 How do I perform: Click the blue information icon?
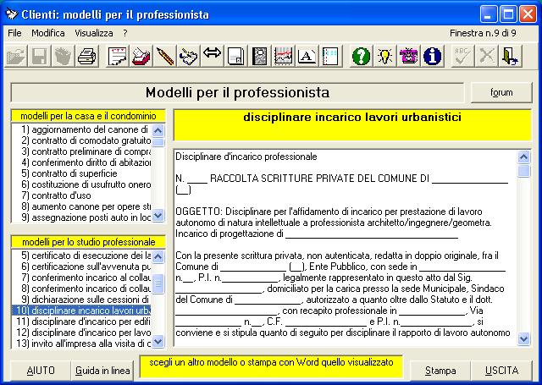click(x=432, y=57)
